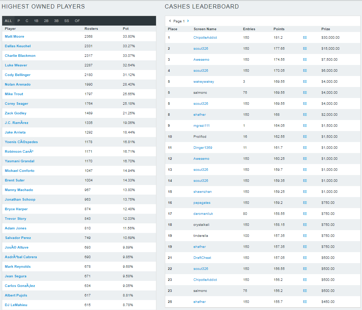This screenshot has width=362, height=310.
Task: Click the Pct column header
Action: pyautogui.click(x=126, y=29)
